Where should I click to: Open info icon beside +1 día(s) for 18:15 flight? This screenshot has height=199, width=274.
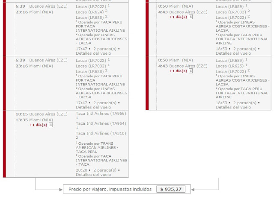click(x=51, y=125)
